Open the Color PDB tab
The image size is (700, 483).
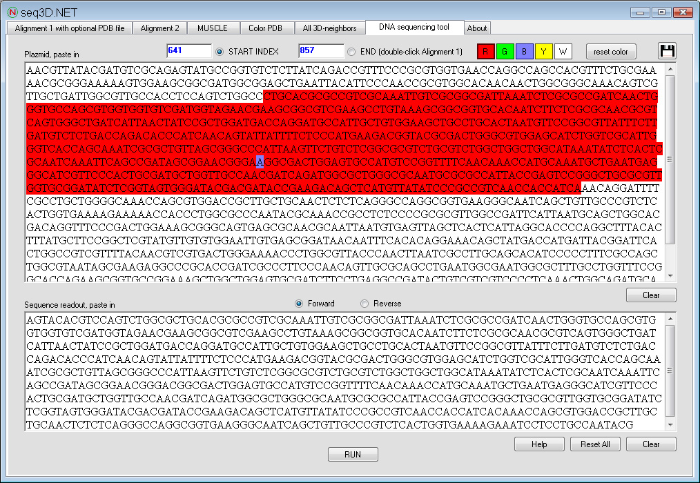(x=265, y=28)
